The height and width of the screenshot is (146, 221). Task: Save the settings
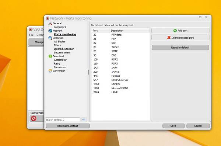tap(173, 126)
